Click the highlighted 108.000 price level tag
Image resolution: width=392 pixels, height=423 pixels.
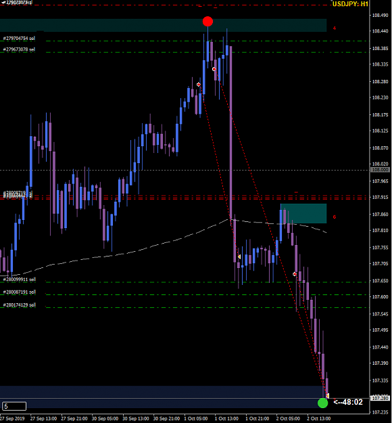380,170
